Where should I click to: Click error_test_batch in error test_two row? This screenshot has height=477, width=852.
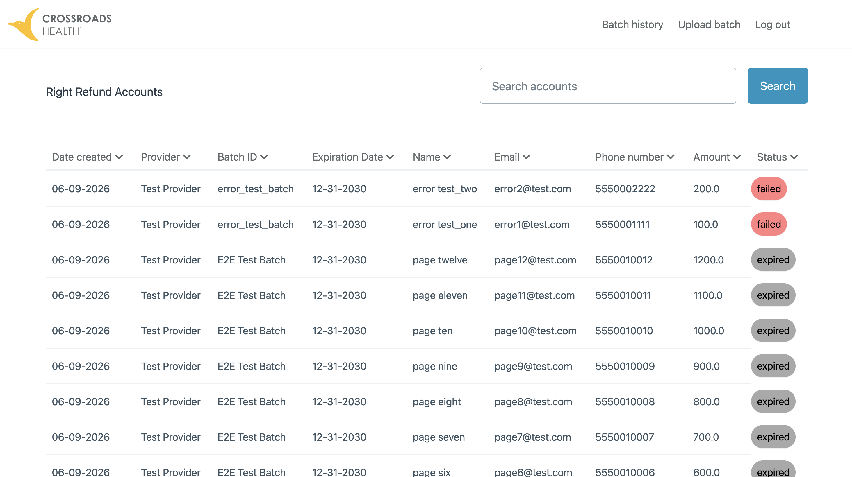point(255,189)
